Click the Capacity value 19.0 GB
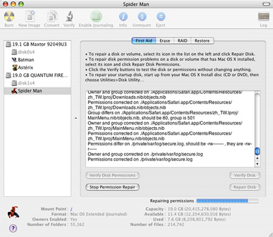This screenshot has height=237, width=273. tap(199, 209)
